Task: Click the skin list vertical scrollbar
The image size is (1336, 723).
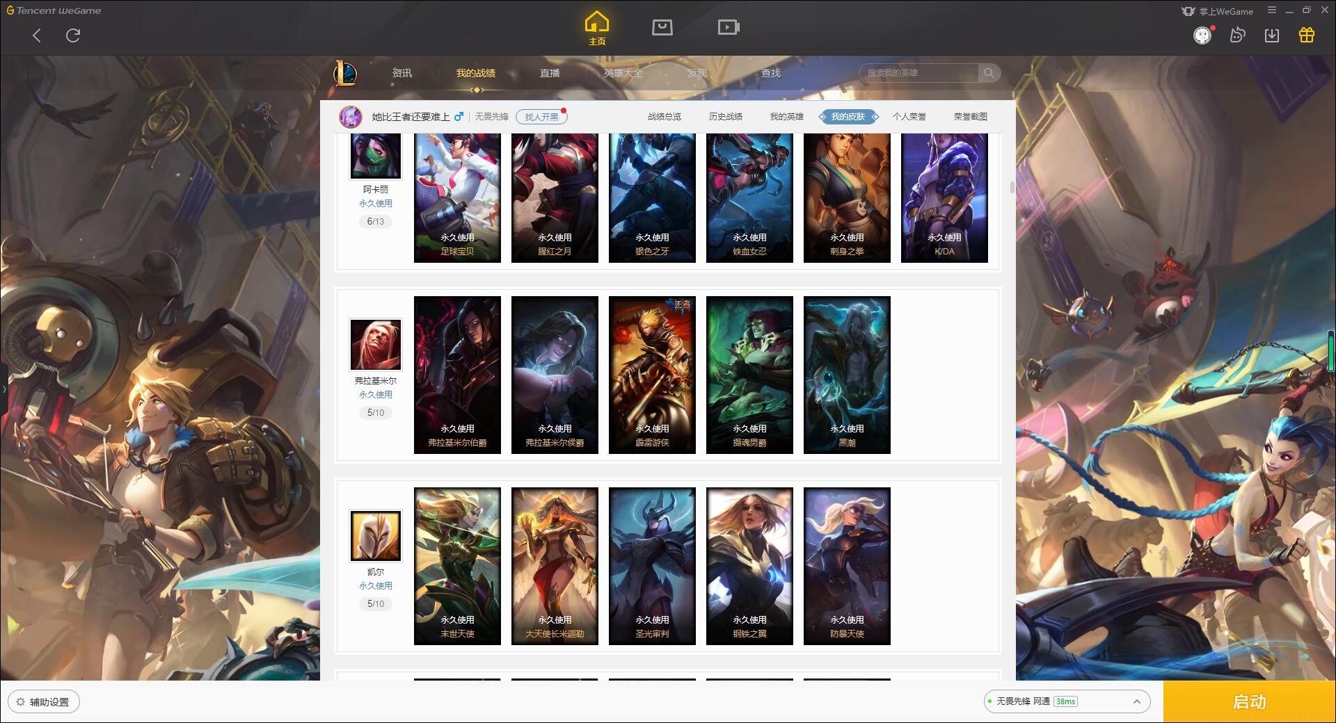Action: click(1012, 188)
